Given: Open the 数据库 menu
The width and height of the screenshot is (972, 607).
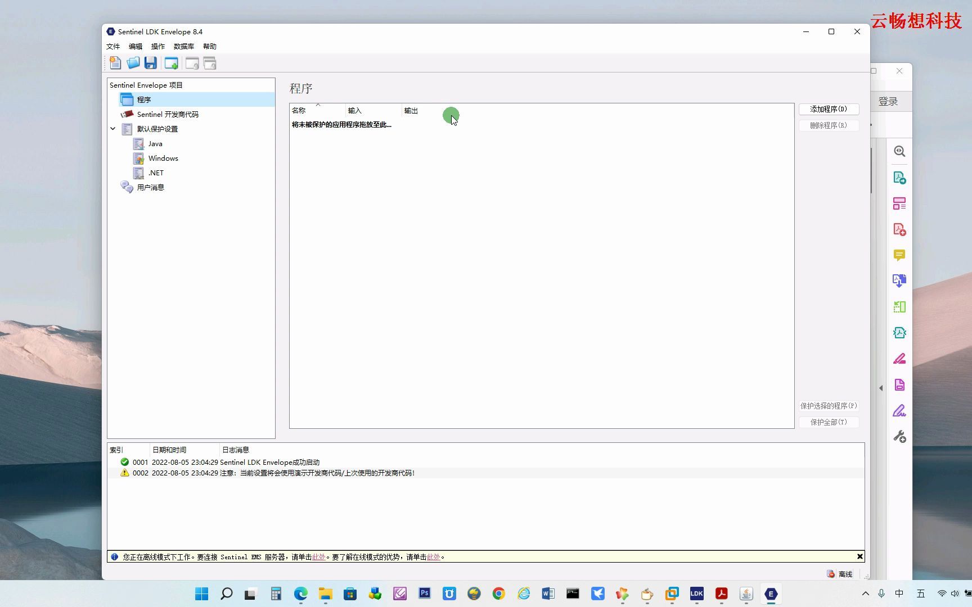Looking at the screenshot, I should pos(184,46).
